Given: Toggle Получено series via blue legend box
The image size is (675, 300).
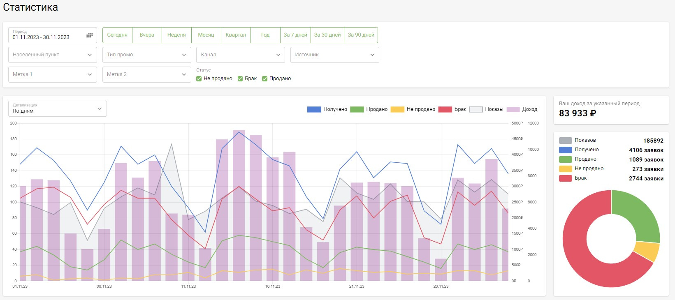Looking at the screenshot, I should click(314, 109).
